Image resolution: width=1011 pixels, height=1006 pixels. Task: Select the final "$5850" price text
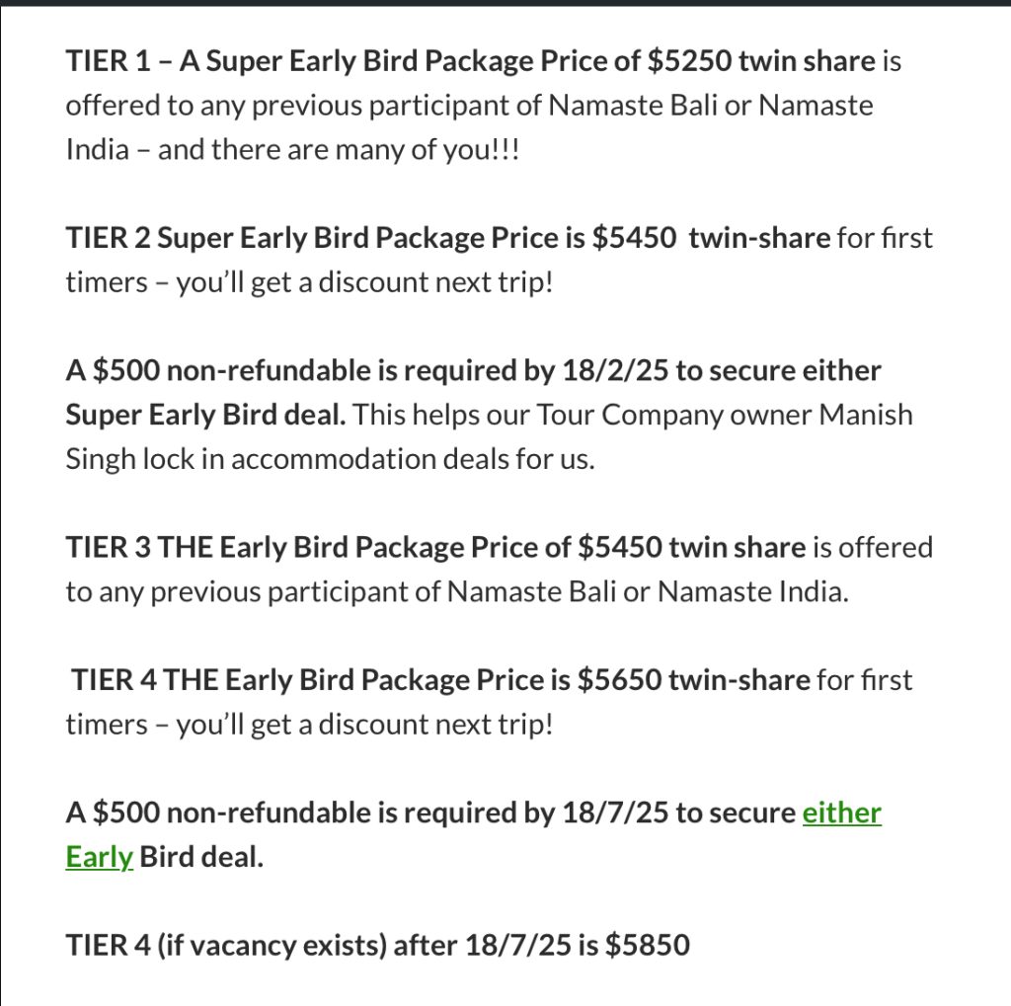pos(648,946)
